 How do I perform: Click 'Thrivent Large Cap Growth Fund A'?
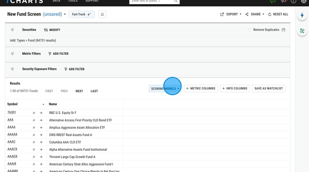[72, 157]
